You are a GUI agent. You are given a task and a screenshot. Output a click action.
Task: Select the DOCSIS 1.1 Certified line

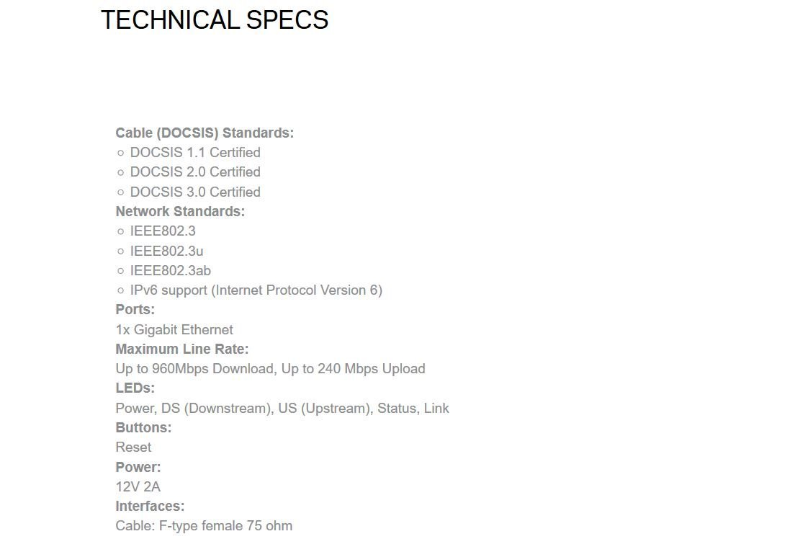click(x=195, y=152)
